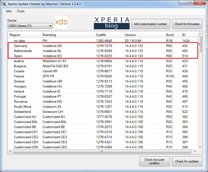The image size is (208, 172).
Task: Select the 'no idea' region row
Action: point(103,41)
